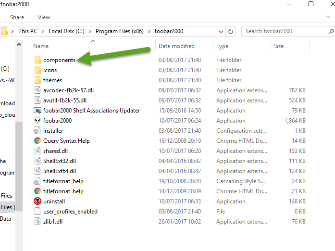Expand the ribbon with the chevron

tap(328, 17)
